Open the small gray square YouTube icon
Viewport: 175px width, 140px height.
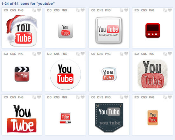point(66,31)
